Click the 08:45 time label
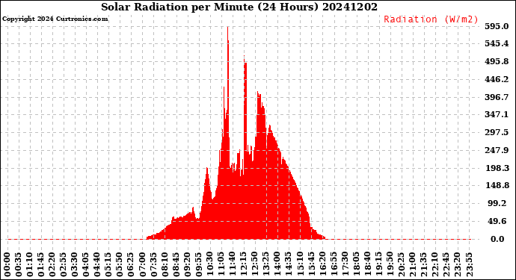 (176, 265)
